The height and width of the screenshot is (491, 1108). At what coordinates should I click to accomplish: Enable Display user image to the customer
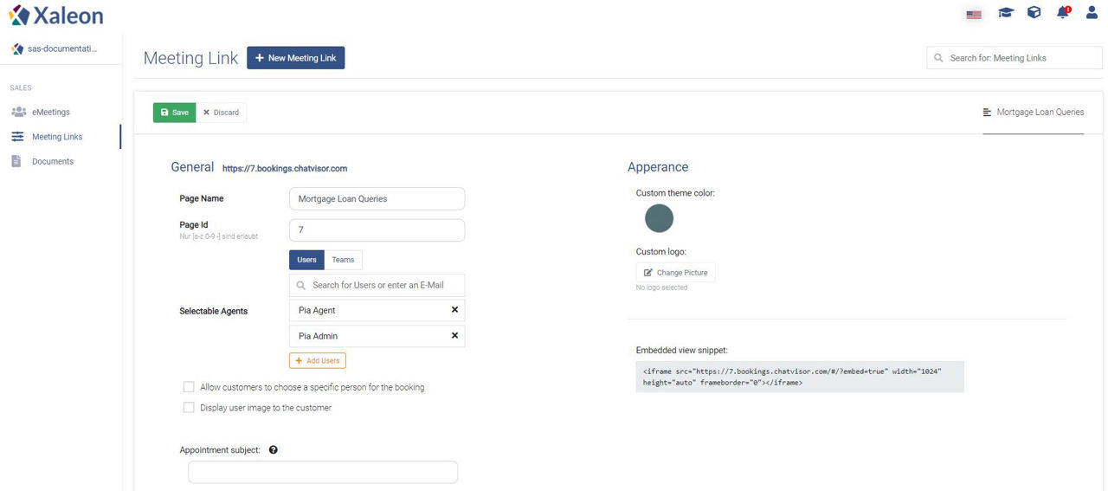click(x=189, y=408)
